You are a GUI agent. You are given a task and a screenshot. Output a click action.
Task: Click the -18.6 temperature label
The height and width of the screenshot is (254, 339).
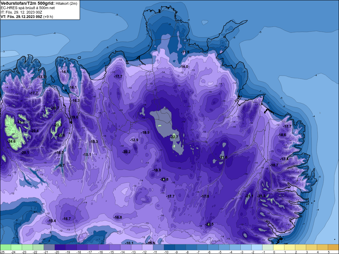[282, 135]
